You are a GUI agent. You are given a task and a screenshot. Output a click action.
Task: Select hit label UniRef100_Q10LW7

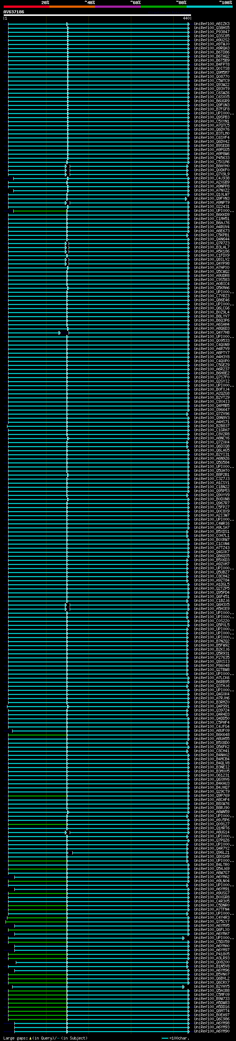coord(212,194)
